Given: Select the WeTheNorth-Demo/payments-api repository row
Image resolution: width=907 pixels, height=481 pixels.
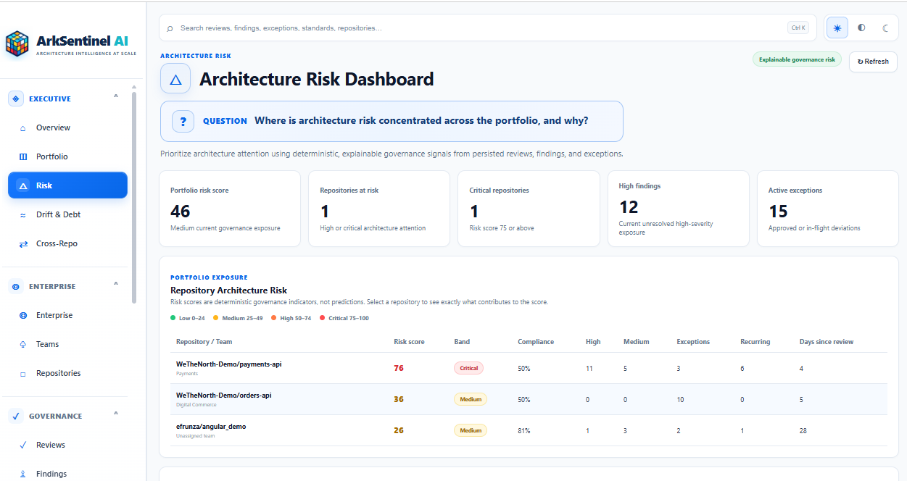Looking at the screenshot, I should [529, 368].
